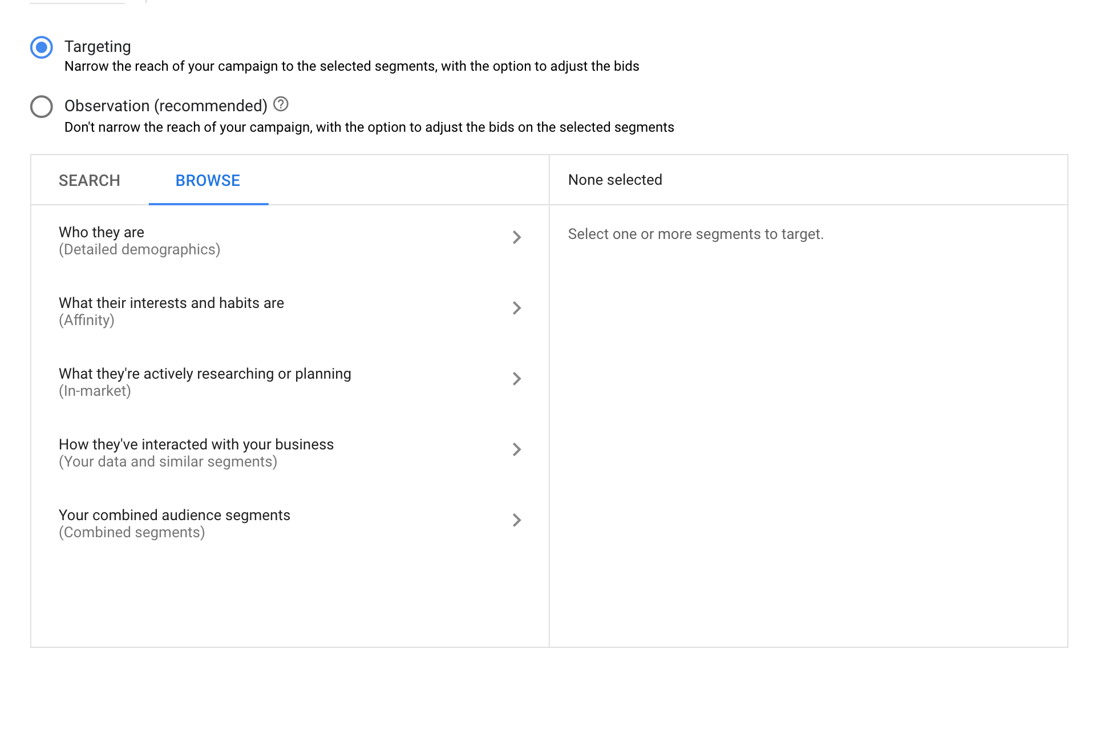Expand the Affinity category chevron

[517, 309]
